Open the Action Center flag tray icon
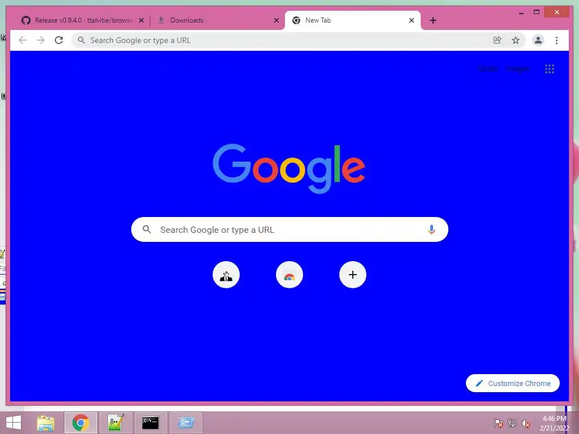Screen dimensions: 579x434 (x=499, y=423)
